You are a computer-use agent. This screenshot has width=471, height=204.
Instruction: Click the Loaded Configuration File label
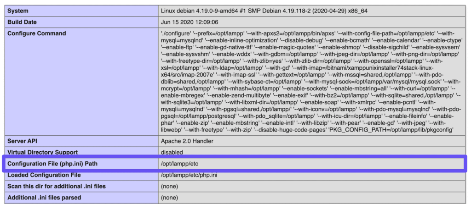coord(44,175)
